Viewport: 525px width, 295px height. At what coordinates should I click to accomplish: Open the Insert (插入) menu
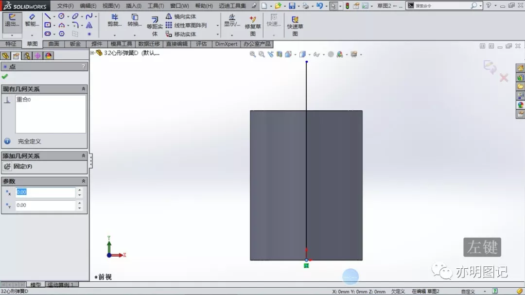pos(134,6)
